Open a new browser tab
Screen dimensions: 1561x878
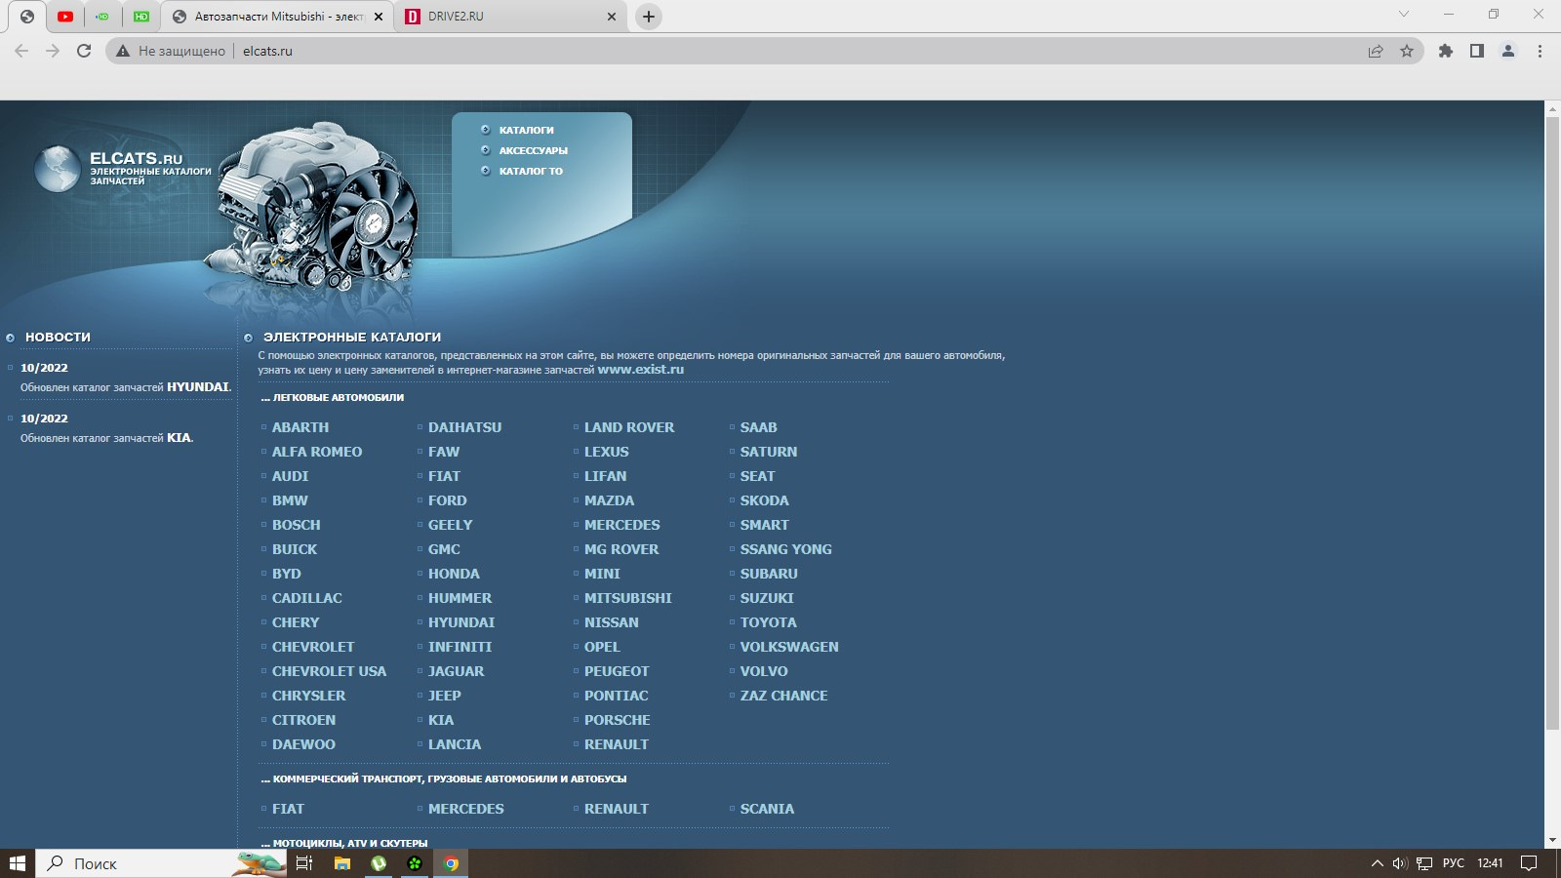[648, 17]
